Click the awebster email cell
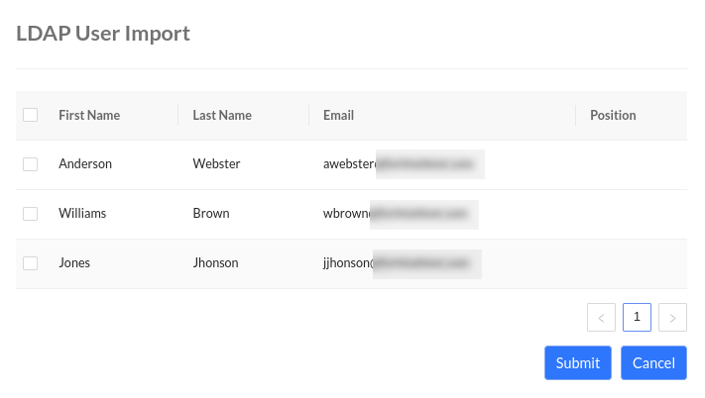The width and height of the screenshot is (705, 398). coord(402,164)
